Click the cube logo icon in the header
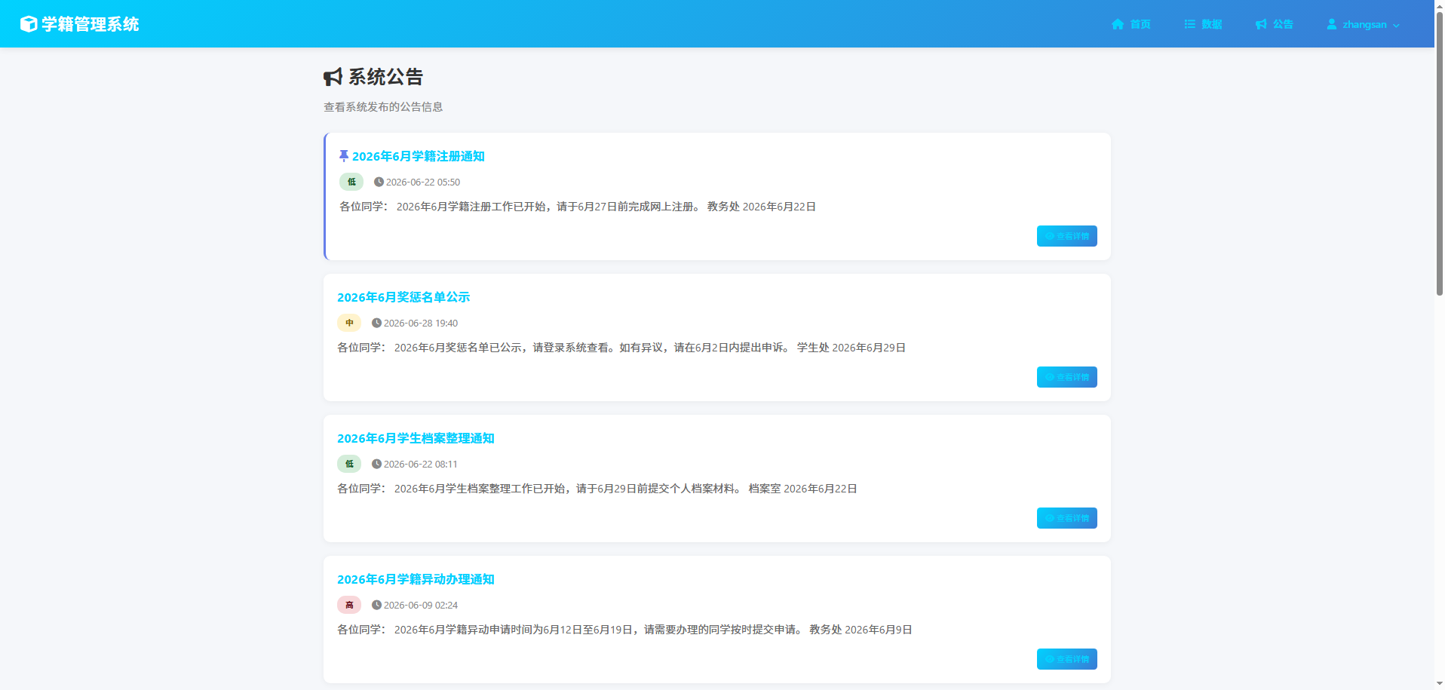 pyautogui.click(x=29, y=24)
